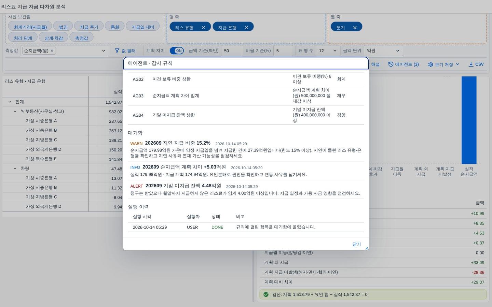Collapse the 합계 tree row
492x307 pixels.
point(10,102)
